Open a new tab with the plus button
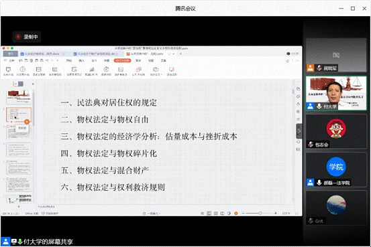Image resolution: width=371 pixels, height=247 pixels. tap(180, 54)
